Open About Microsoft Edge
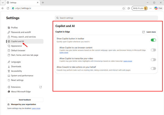The height and width of the screenshot is (115, 164). pos(25,92)
